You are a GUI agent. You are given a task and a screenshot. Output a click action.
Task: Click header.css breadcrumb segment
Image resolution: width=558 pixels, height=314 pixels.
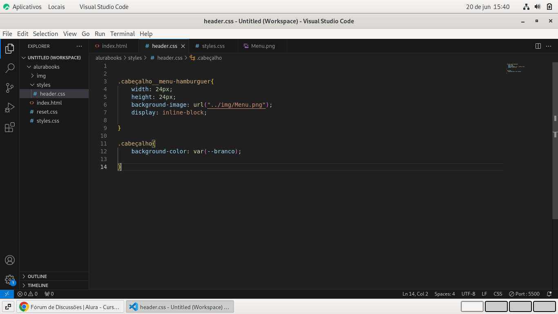[166, 58]
